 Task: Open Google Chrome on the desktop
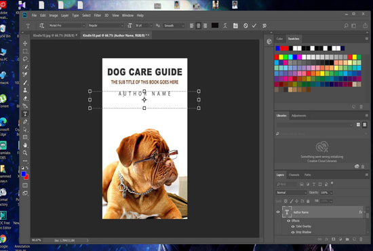pyautogui.click(x=3, y=239)
